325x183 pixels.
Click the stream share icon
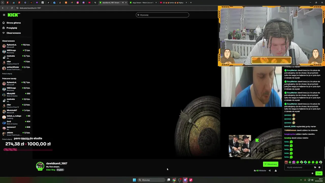pos(270,171)
